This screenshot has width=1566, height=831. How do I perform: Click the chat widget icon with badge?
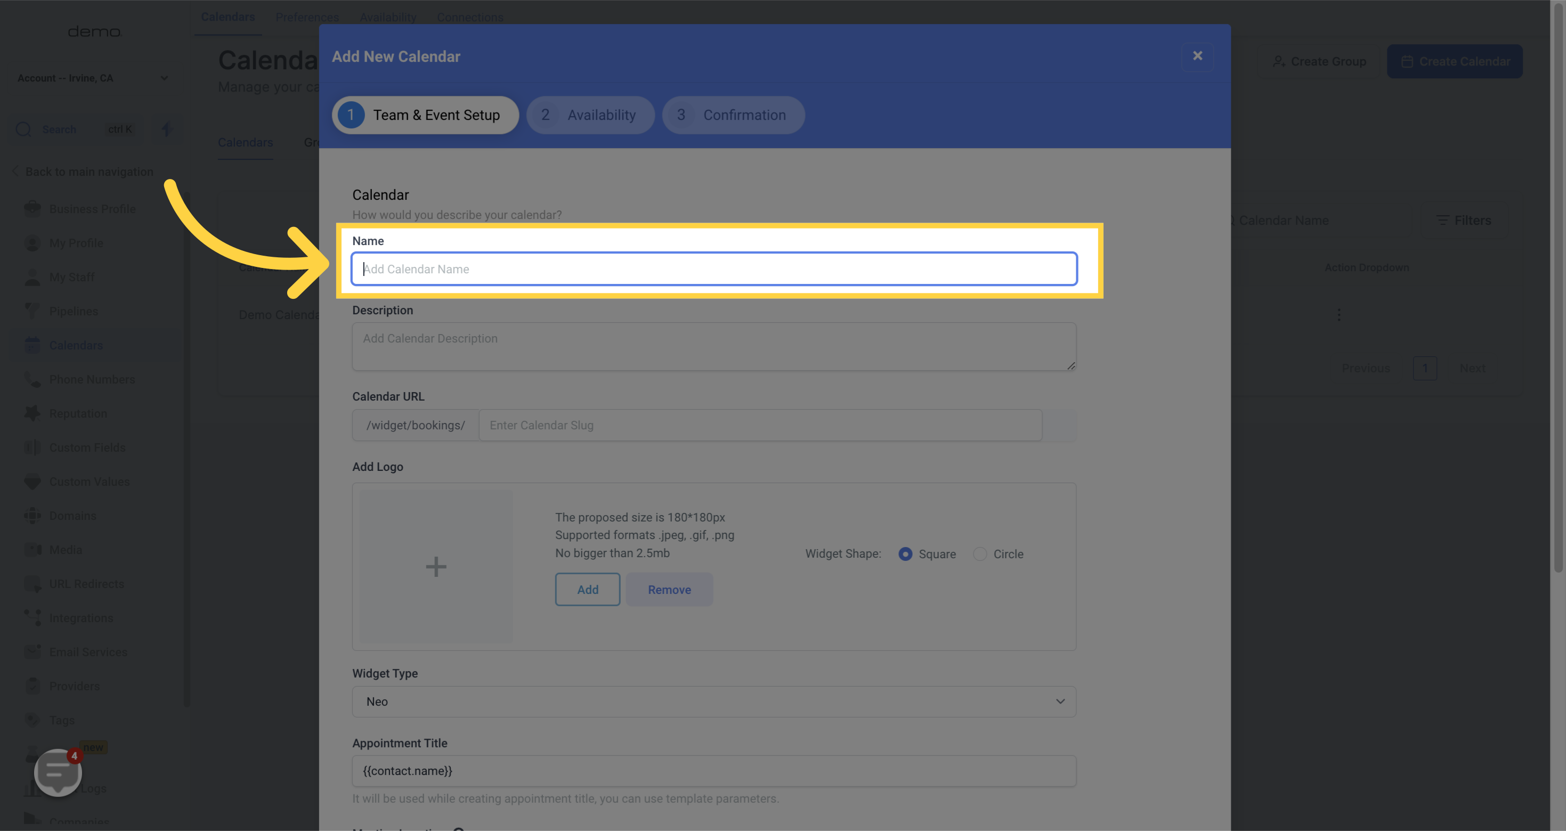[58, 772]
